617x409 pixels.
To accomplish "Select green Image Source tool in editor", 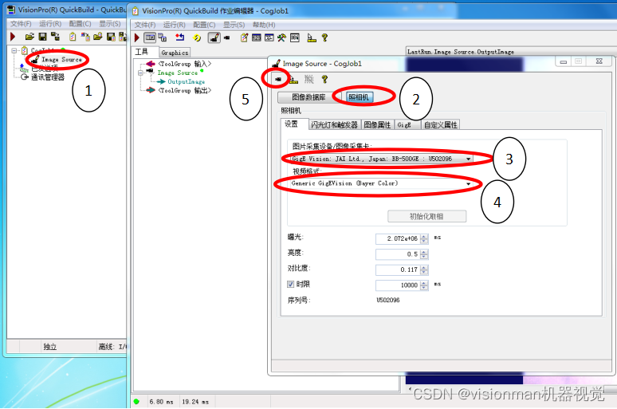I will point(178,73).
